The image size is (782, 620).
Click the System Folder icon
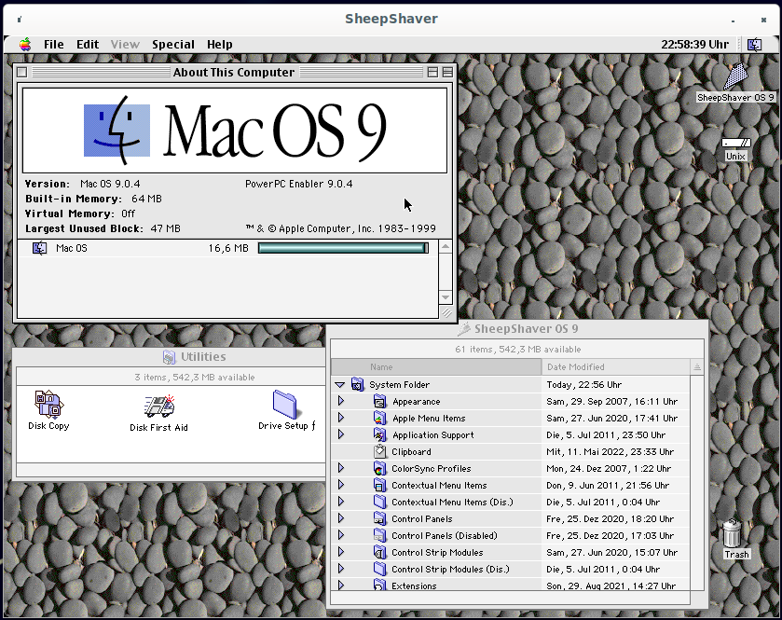[357, 384]
